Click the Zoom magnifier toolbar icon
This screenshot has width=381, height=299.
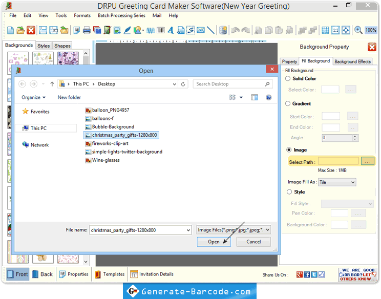(358, 30)
